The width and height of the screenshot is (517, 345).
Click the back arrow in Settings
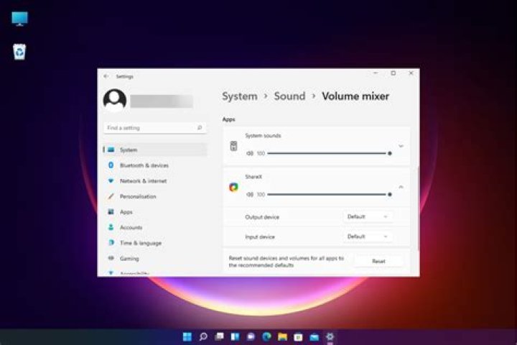(106, 75)
